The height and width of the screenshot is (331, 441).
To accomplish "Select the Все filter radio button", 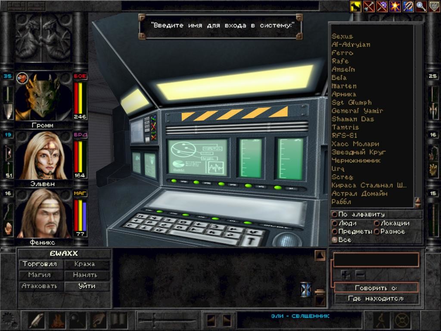I will (x=342, y=240).
